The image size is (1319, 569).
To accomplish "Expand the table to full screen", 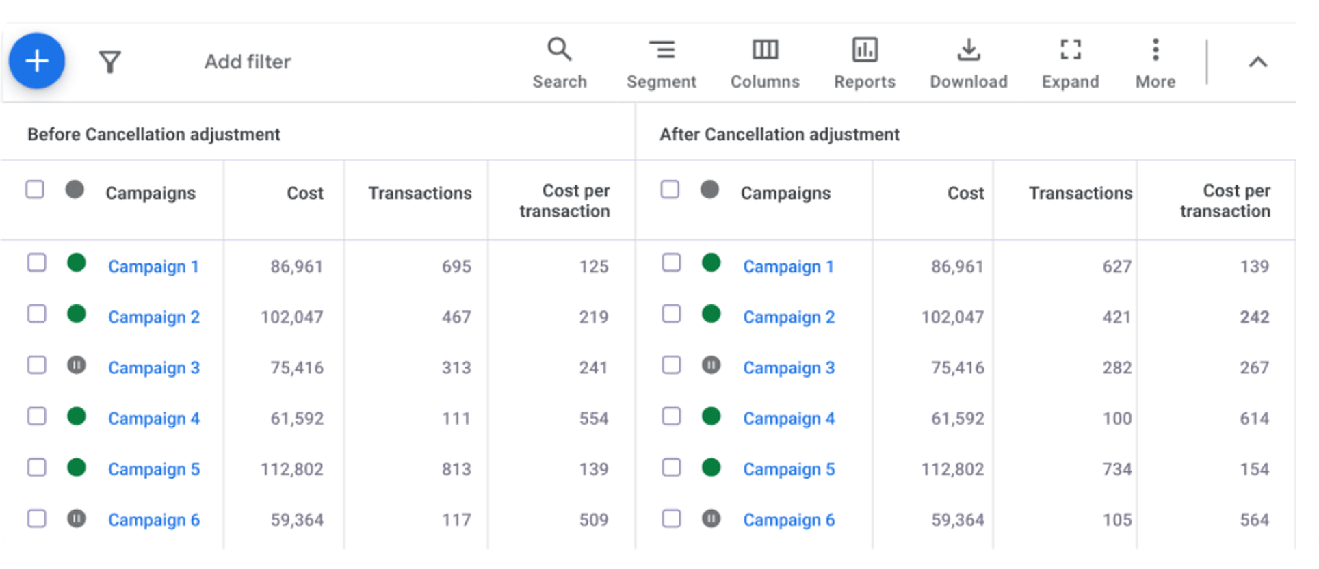I will (1070, 62).
